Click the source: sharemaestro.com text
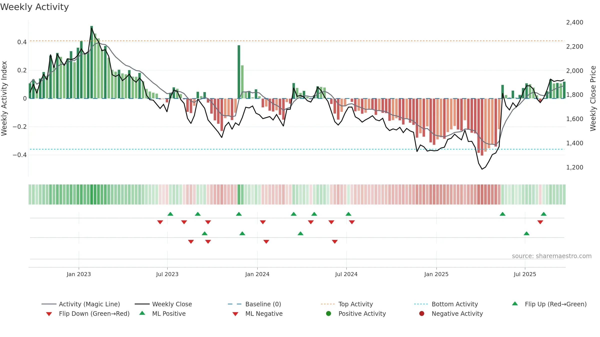The height and width of the screenshot is (337, 600). (x=552, y=256)
